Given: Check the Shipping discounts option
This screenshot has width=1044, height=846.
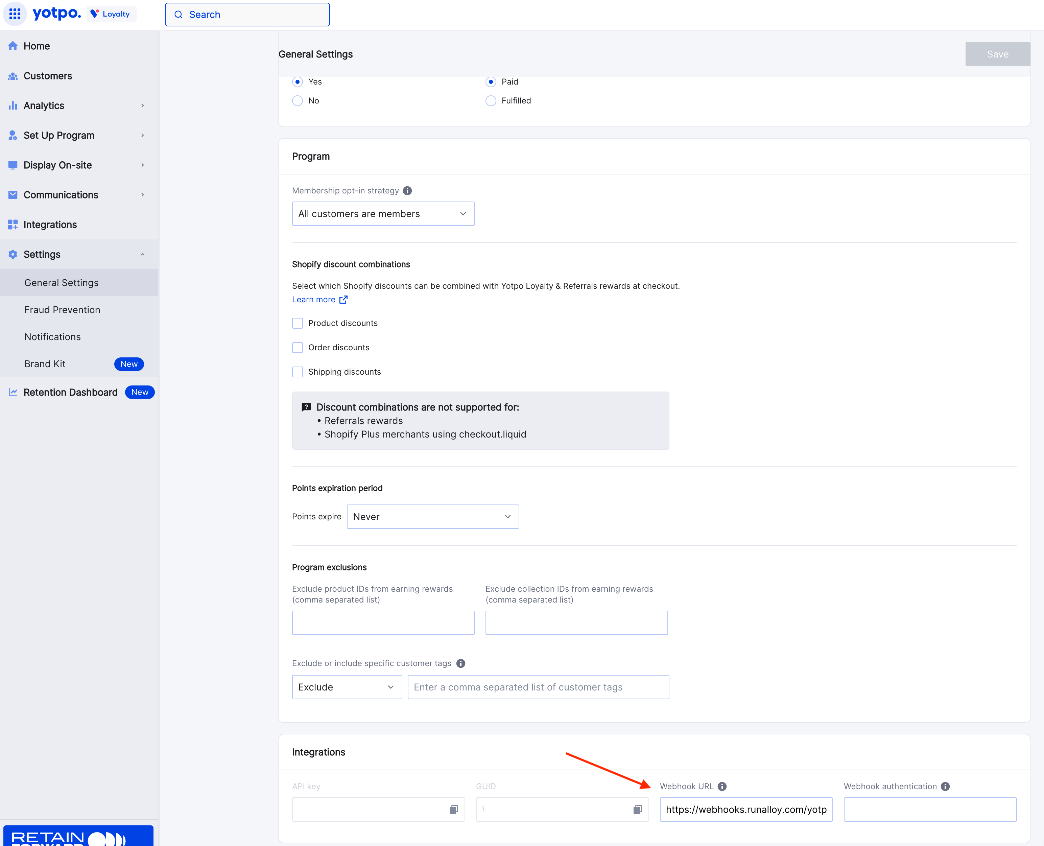Looking at the screenshot, I should (297, 371).
